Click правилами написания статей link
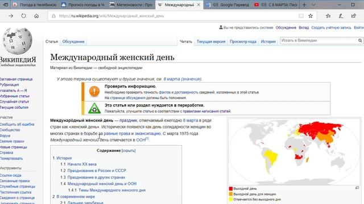Screen dimensions: 364x204 [x=207, y=111]
